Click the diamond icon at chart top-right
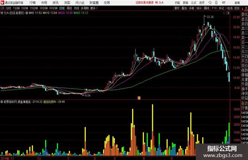The width and height of the screenshot is (248, 160). point(224,13)
